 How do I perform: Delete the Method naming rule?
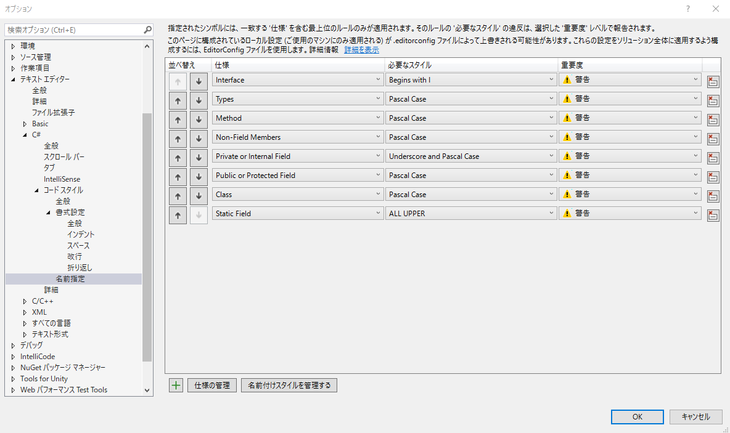tap(713, 120)
